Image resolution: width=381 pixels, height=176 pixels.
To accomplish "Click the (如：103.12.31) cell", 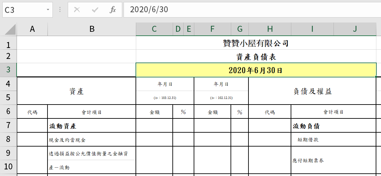I will (x=165, y=98).
